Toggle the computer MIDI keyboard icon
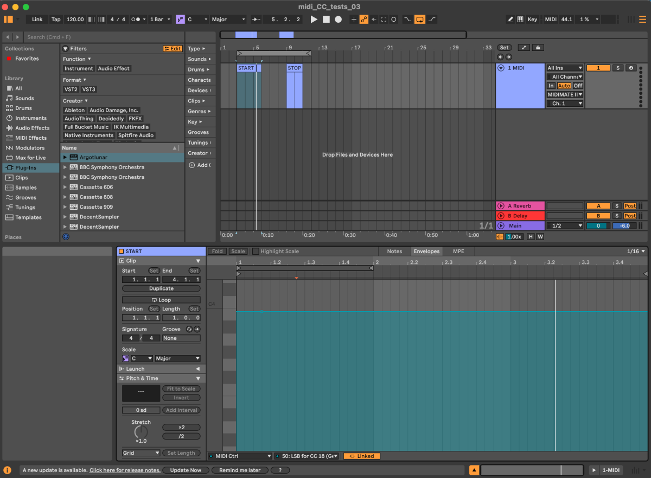 (x=520, y=19)
